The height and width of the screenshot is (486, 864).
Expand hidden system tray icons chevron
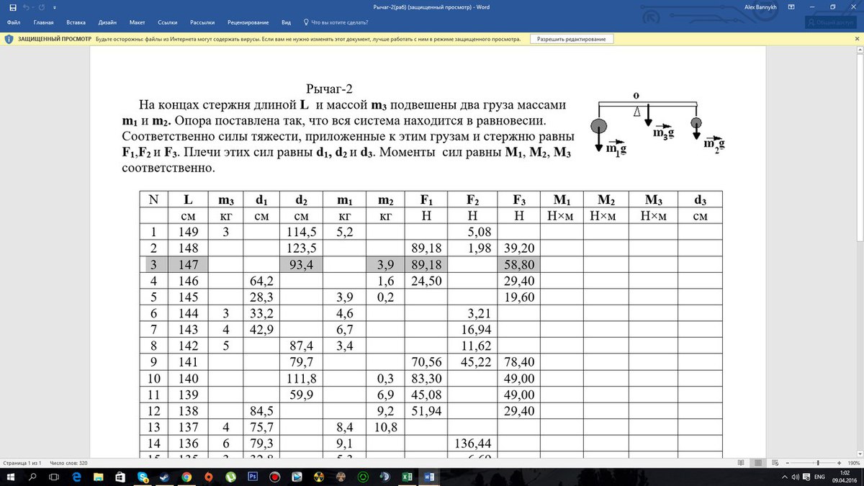784,477
